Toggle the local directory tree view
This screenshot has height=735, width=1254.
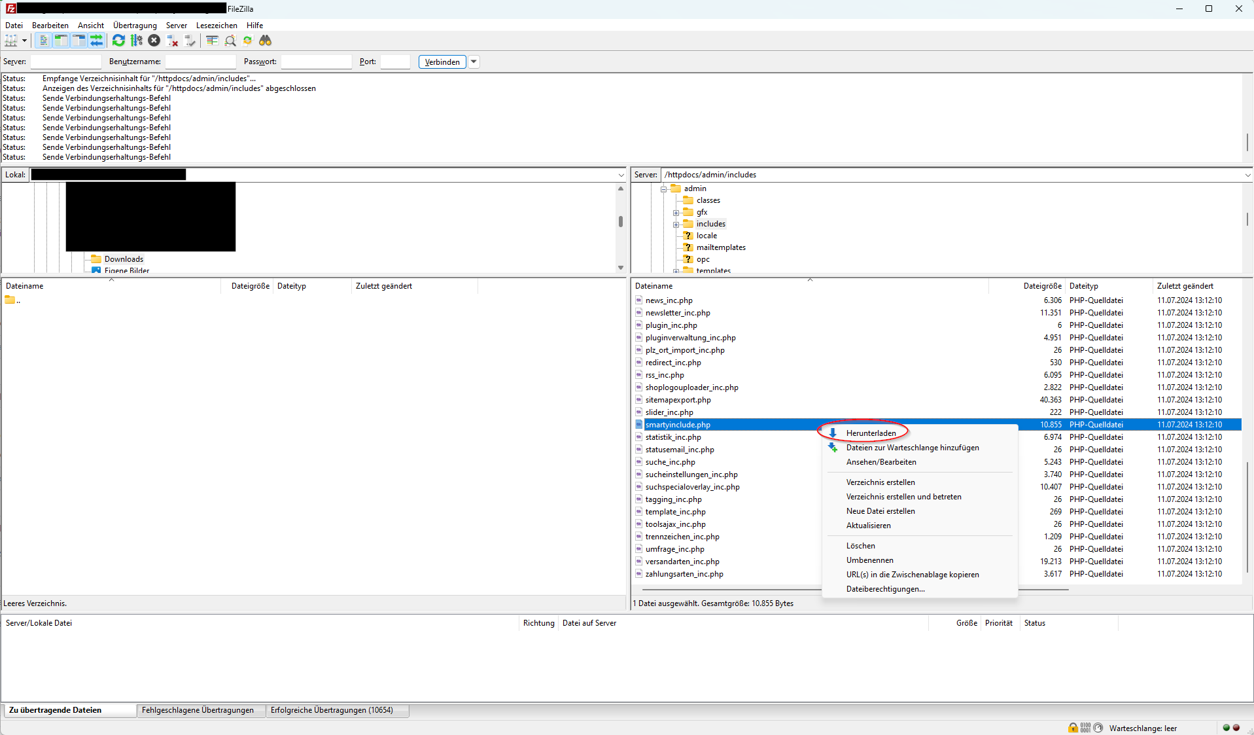tap(61, 41)
